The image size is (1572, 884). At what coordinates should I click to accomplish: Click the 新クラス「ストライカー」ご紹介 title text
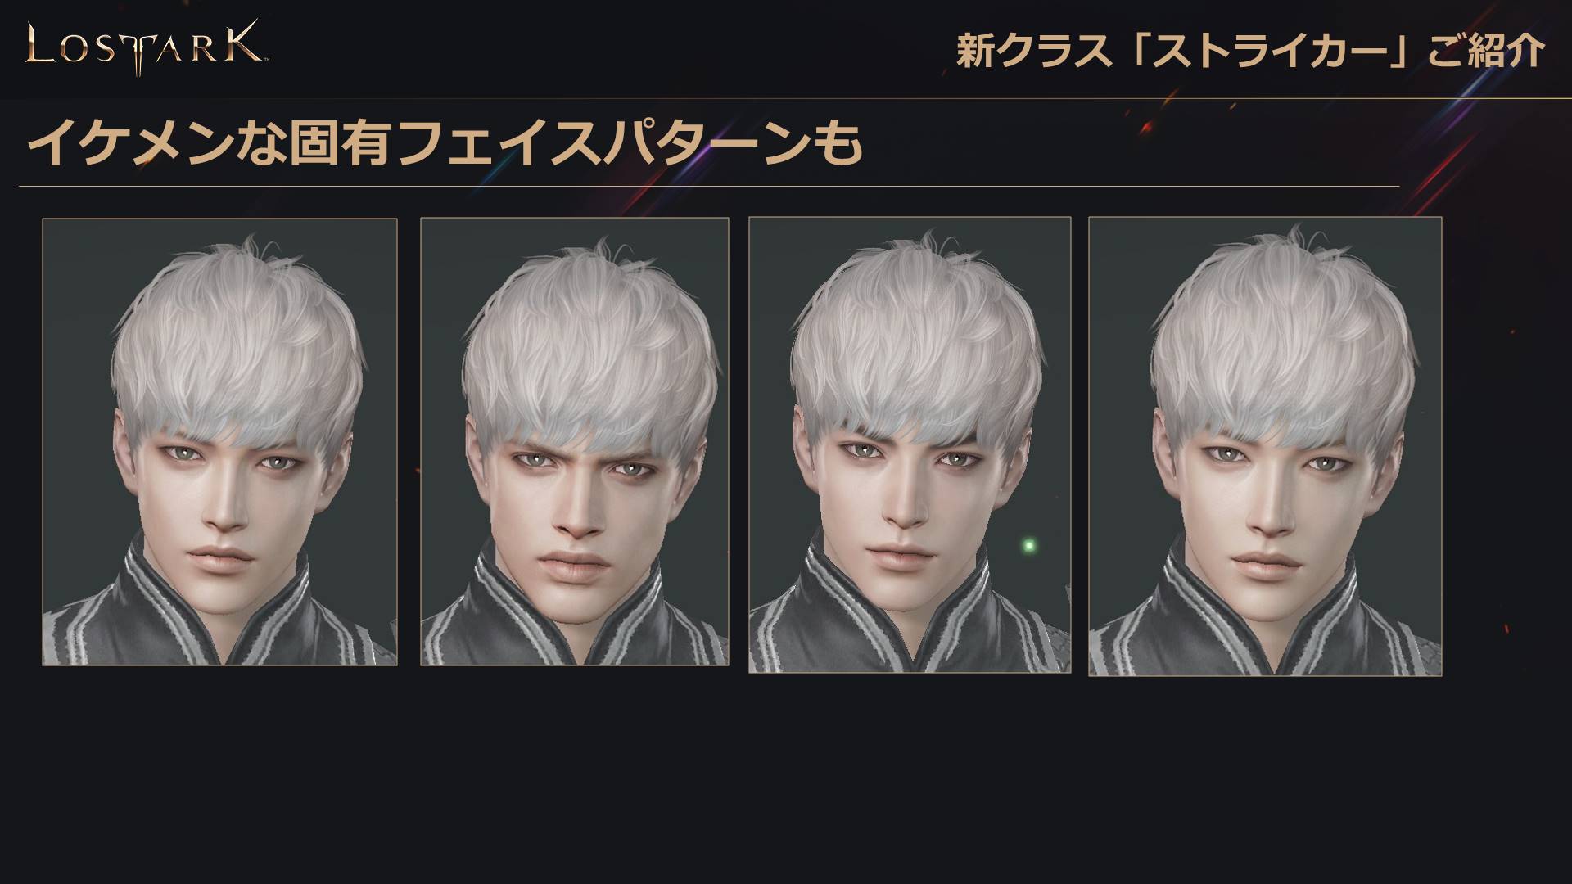coord(1250,51)
